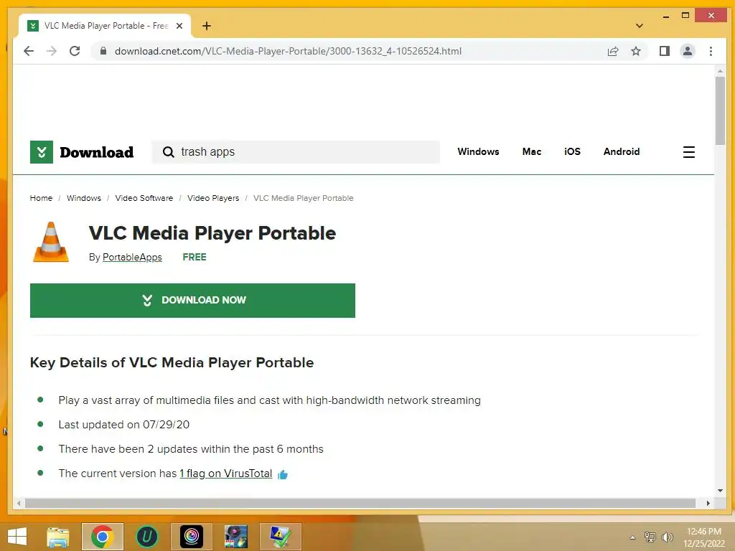Click the address bar URL
Image resolution: width=735 pixels, height=551 pixels.
click(x=288, y=51)
